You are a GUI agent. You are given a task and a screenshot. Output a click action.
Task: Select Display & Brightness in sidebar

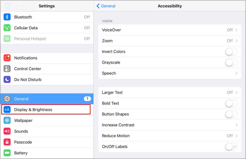[x=46, y=109]
